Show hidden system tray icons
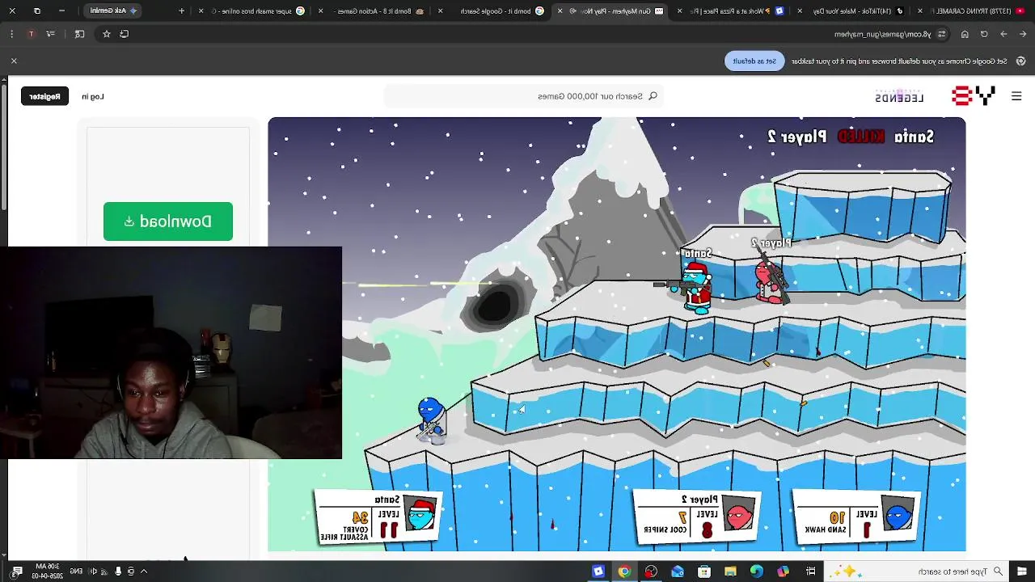 [x=144, y=571]
